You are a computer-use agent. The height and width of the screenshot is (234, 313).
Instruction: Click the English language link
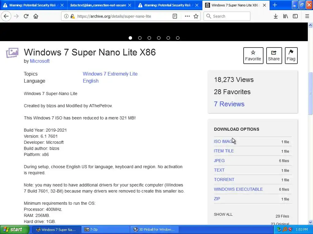tap(90, 81)
